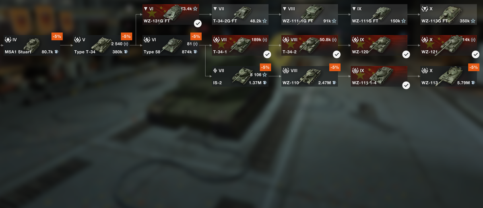Select the WZ-111G FT tier IX vehicle

[379, 14]
